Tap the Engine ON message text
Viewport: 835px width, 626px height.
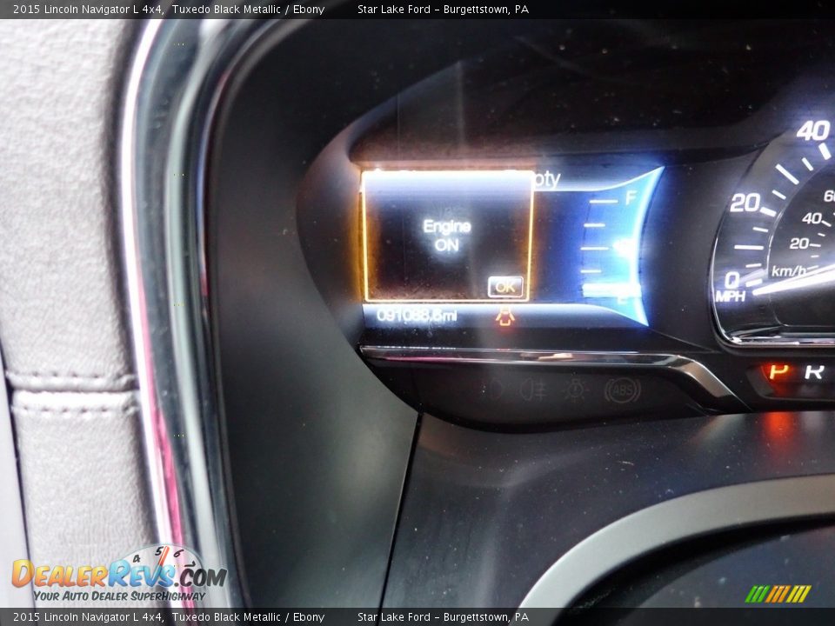(447, 236)
